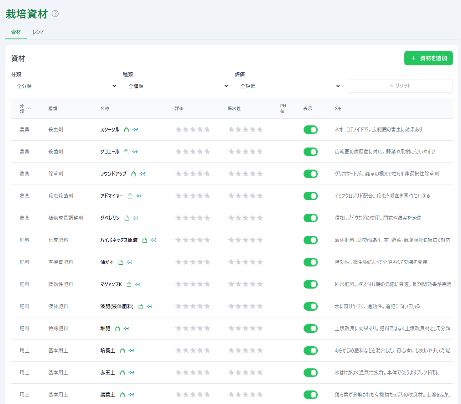Viewport: 461px width, 404px height.
Task: Click the memo text in the 培養土 row
Action: point(394,351)
